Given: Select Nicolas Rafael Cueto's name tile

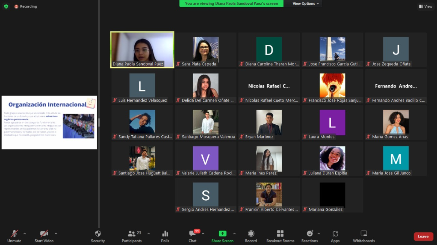Looking at the screenshot, I should [x=269, y=86].
